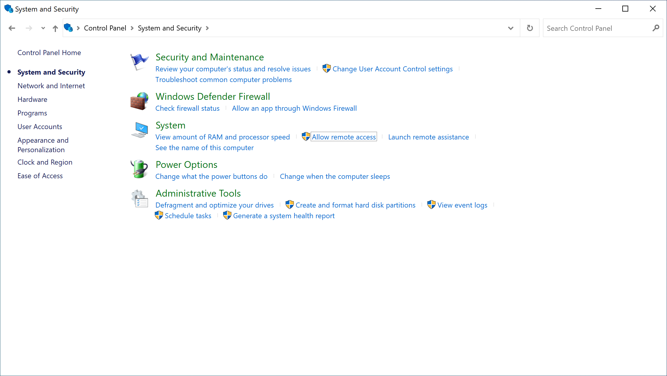Image resolution: width=667 pixels, height=376 pixels.
Task: Click the search magnifier icon
Action: click(x=656, y=28)
